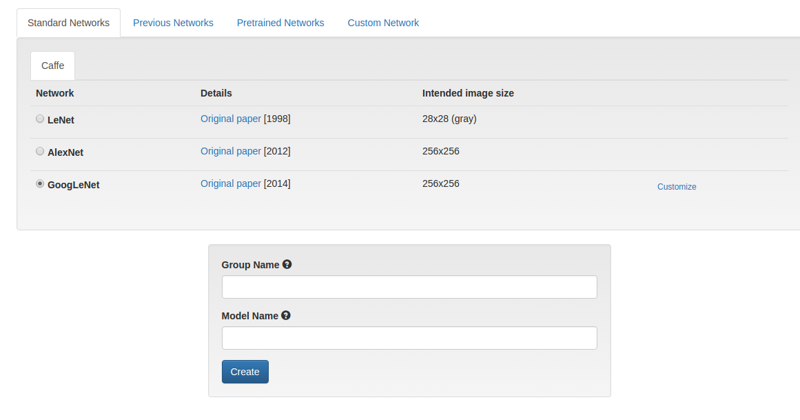
Task: Click the 256x256 size in AlexNet row
Action: pos(441,151)
